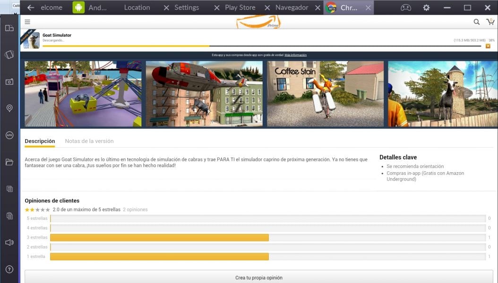Switch to the Navegador tab
Screen dimensions: 498x283
click(x=292, y=8)
